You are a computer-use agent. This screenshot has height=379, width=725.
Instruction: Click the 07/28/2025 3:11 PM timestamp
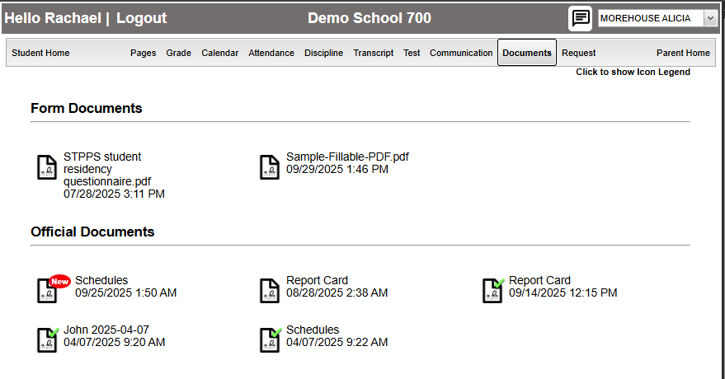click(x=114, y=194)
